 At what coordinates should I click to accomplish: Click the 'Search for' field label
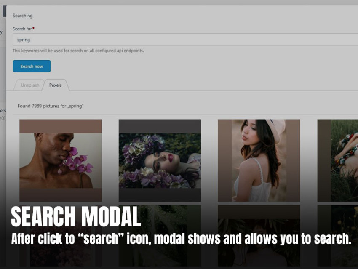22,29
